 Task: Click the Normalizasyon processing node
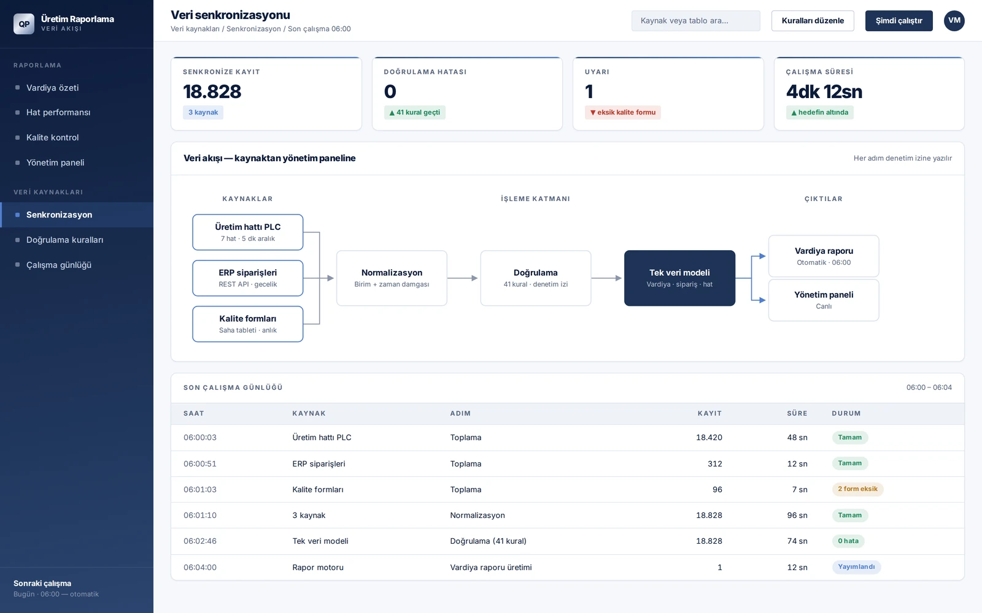pos(392,278)
